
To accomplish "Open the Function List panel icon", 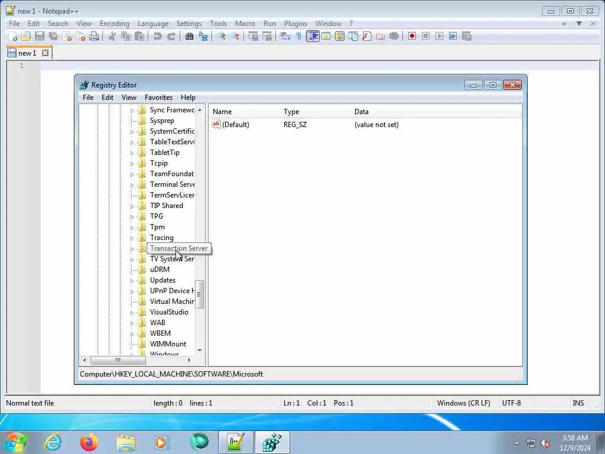I will [367, 36].
